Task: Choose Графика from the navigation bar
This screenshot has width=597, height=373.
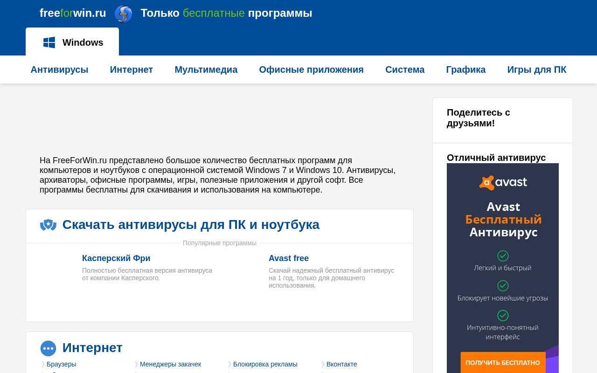Action: coord(466,69)
